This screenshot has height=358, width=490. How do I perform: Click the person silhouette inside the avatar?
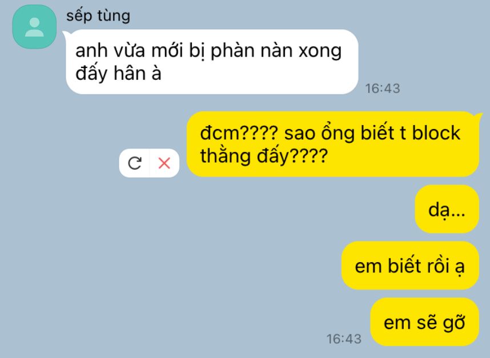[34, 27]
